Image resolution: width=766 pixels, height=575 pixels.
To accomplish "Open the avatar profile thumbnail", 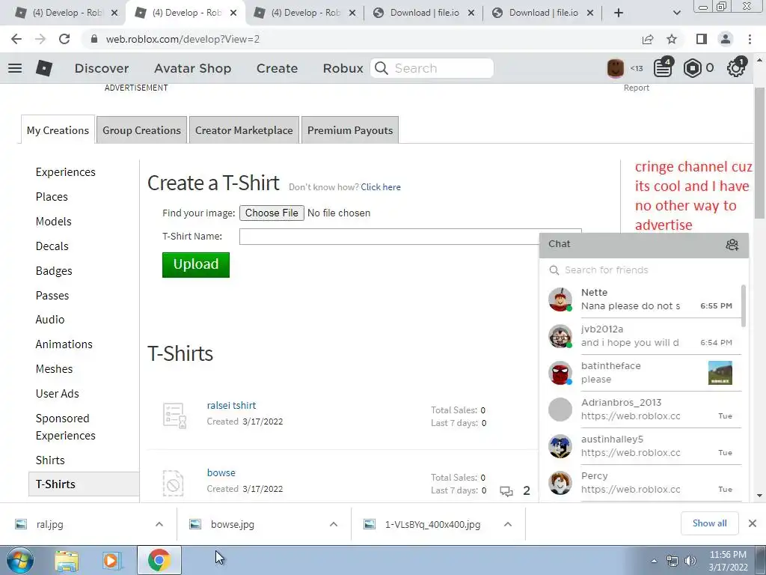I will pyautogui.click(x=615, y=68).
